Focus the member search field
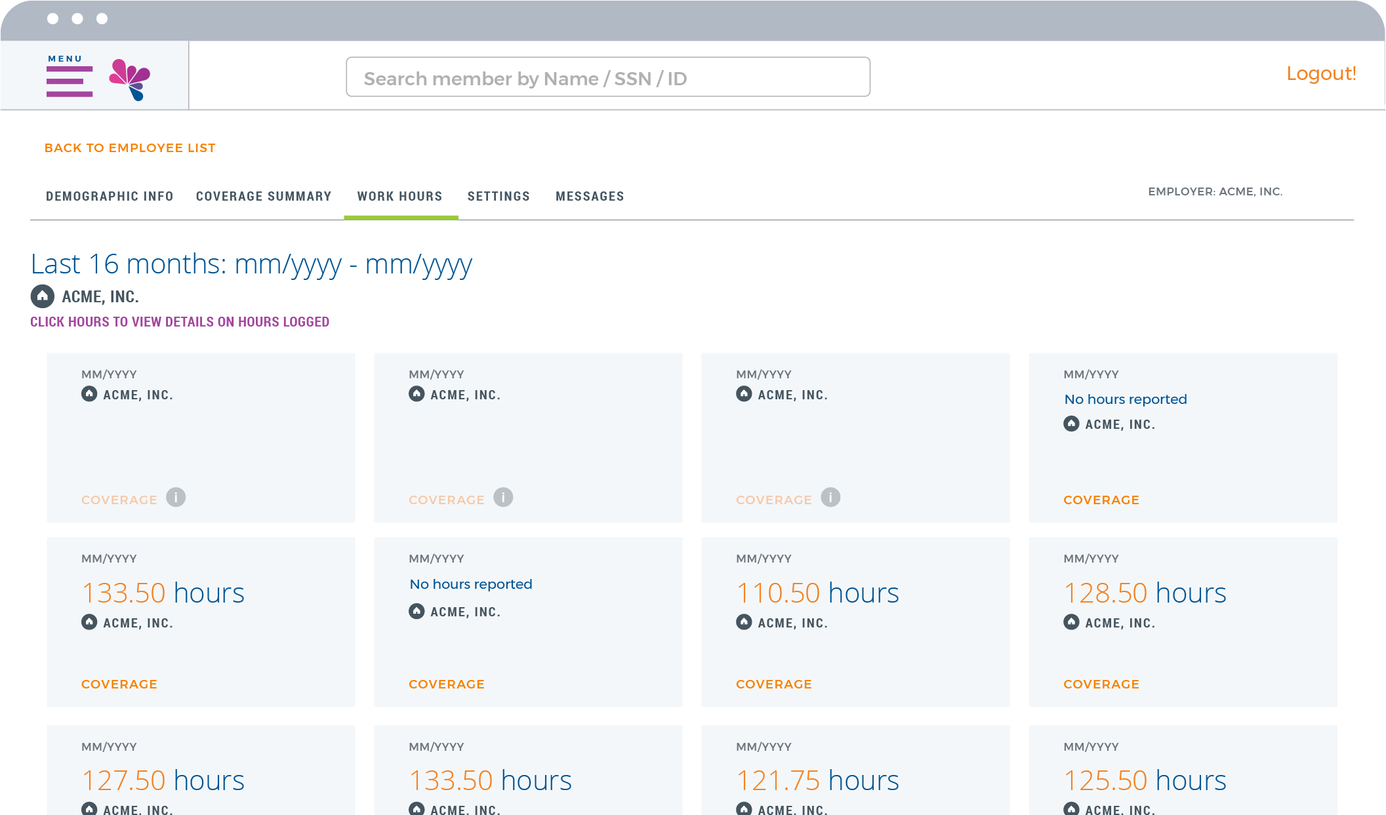Screen dimensions: 1386x815 click(607, 77)
